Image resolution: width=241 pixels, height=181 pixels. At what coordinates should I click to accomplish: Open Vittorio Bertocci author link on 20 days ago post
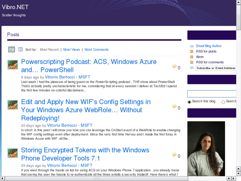70,125
